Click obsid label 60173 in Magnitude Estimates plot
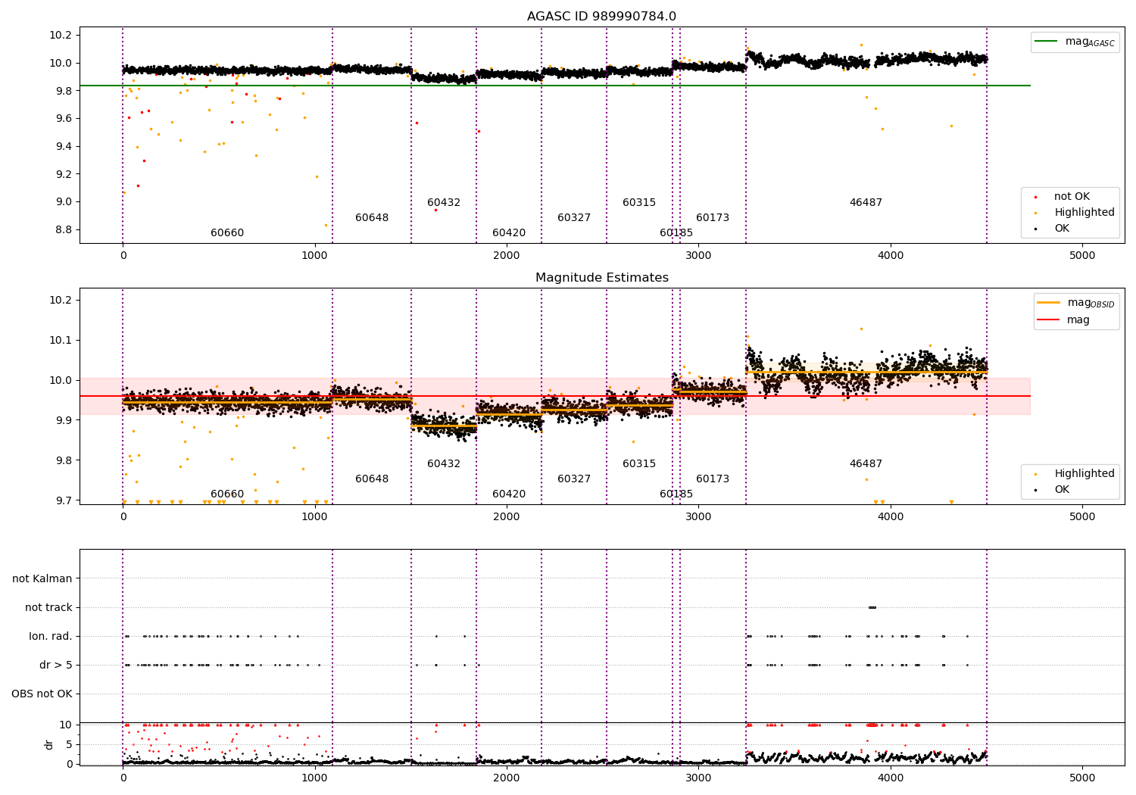 [x=713, y=479]
